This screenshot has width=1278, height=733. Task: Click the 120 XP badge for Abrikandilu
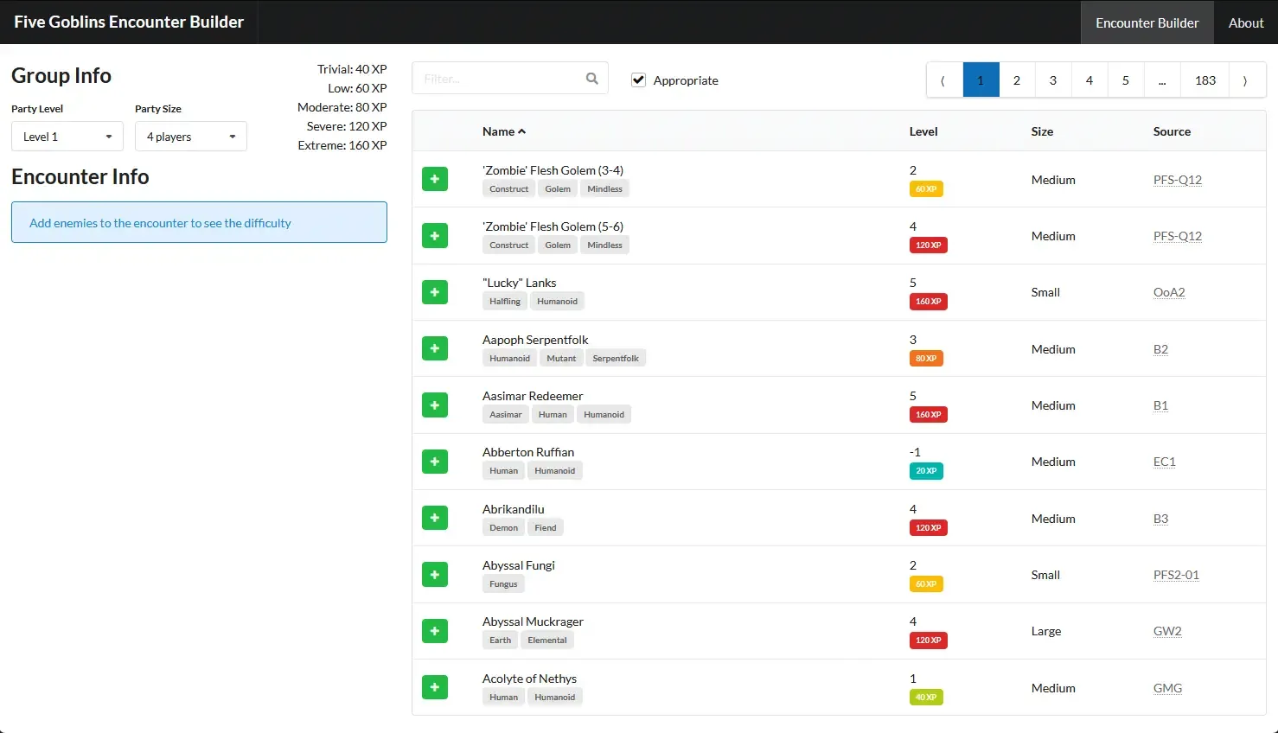pyautogui.click(x=928, y=528)
